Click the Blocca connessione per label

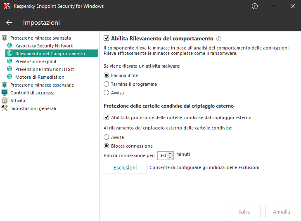tap(129, 155)
